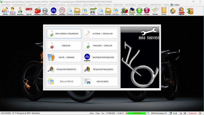Screen dimensions: 204x115
Task: Click FINALIZAR / CONCLUIR button
Action: [x=100, y=46]
